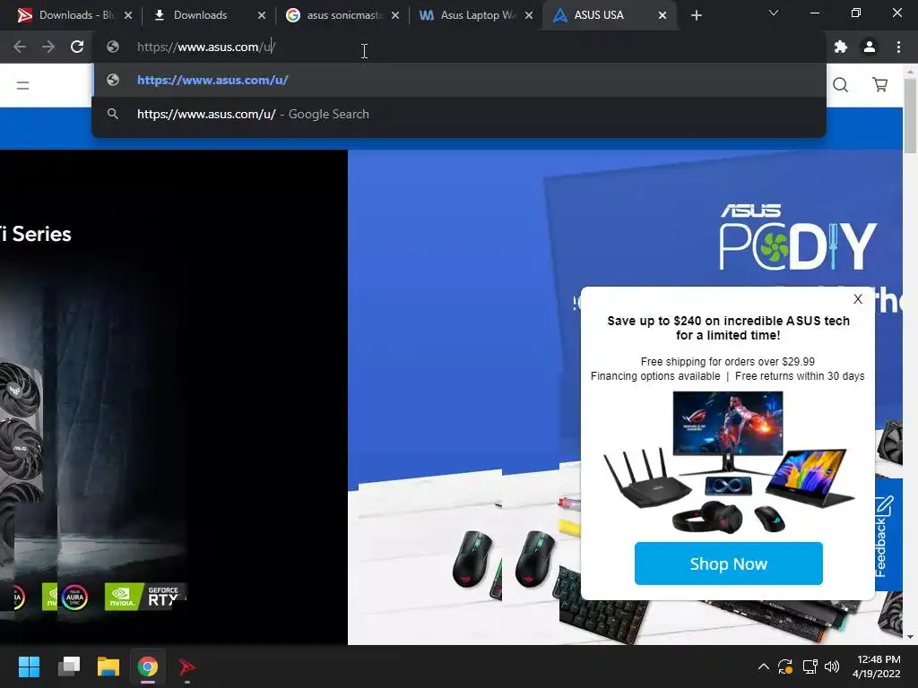
Task: Open the clock showing 12:48 PM
Action: [877, 666]
